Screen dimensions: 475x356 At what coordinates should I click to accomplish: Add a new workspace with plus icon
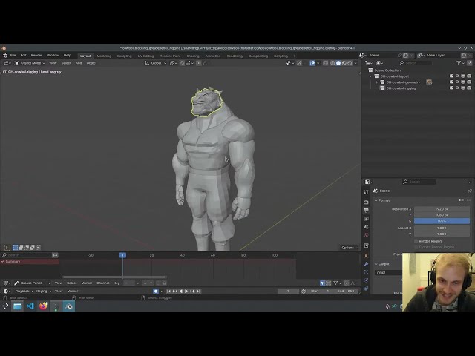pyautogui.click(x=294, y=56)
